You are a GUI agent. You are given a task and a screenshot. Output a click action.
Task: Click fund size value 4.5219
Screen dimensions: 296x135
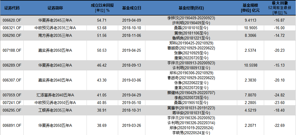(250, 110)
